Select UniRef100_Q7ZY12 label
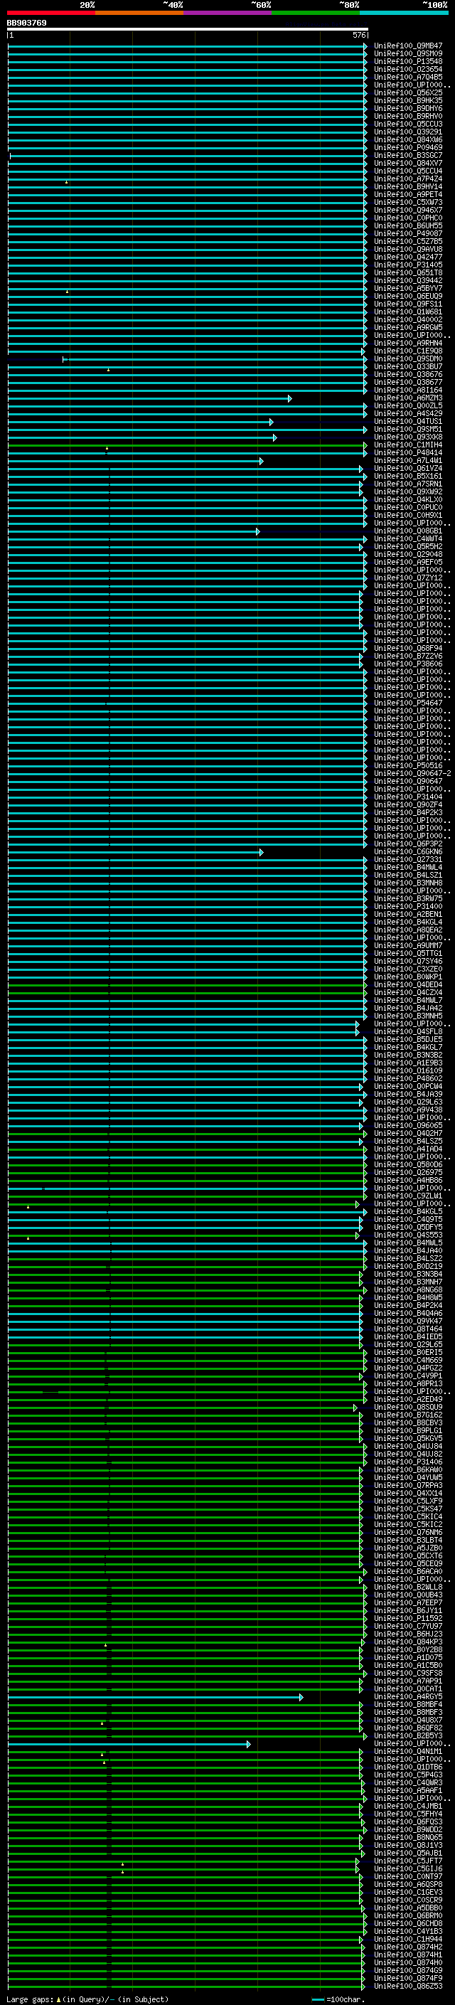Viewport: 455px width, 2005px height. 408,578
